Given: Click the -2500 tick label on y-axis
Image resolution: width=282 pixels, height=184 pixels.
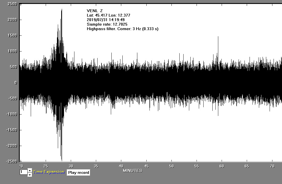Looking at the screenshot, I should click(x=11, y=161).
